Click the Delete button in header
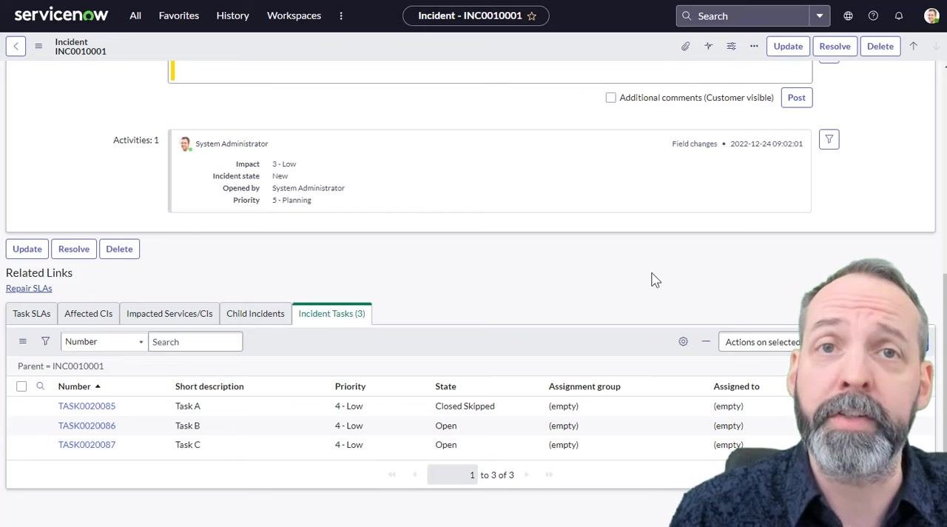Viewport: 947px width, 527px height. (x=880, y=46)
